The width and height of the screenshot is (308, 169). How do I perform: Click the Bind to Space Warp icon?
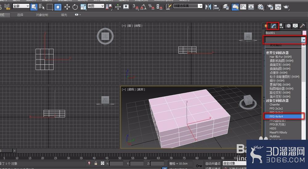pyautogui.click(x=7, y=7)
